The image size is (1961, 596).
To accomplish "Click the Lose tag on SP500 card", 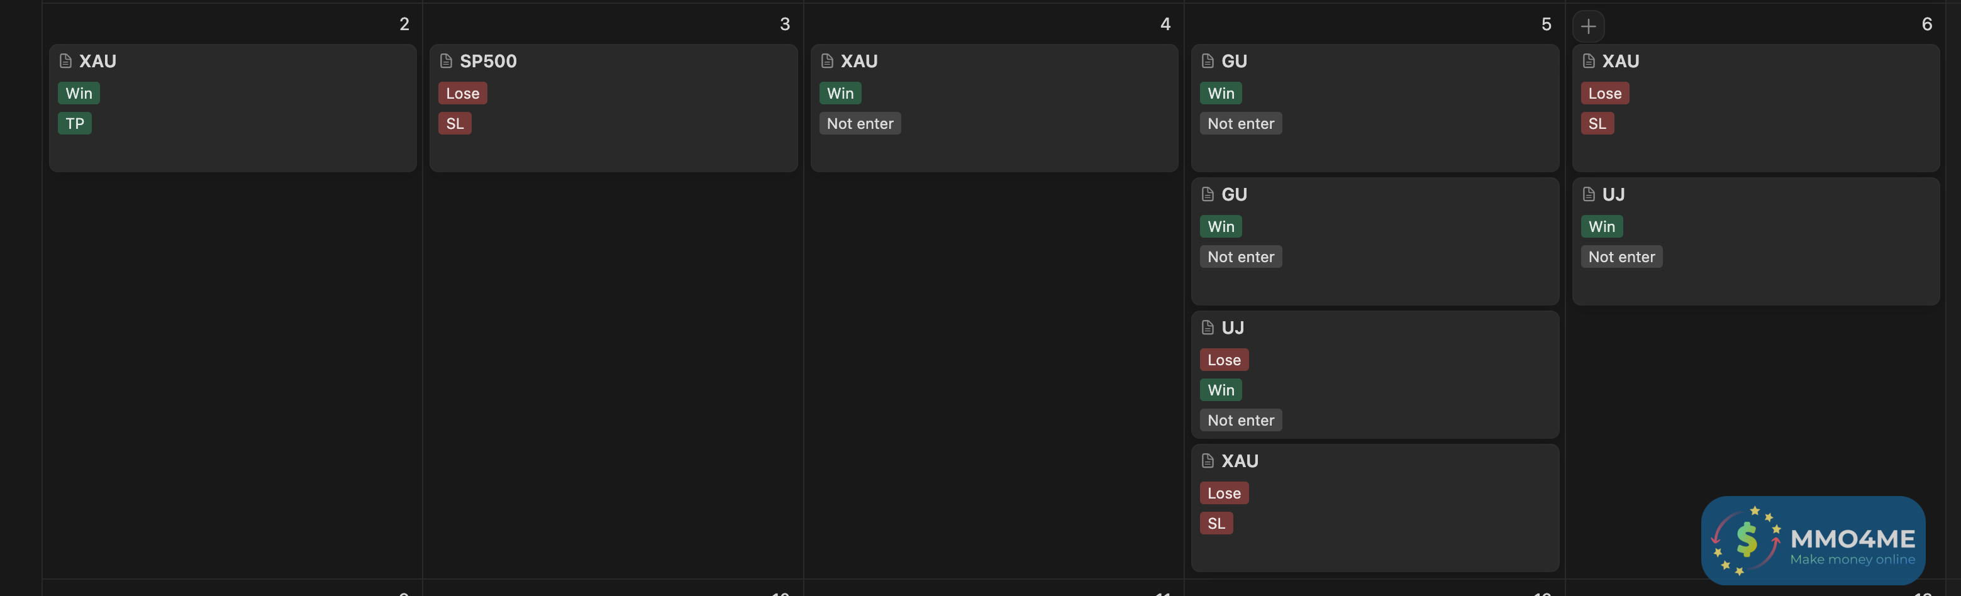I will [x=462, y=93].
